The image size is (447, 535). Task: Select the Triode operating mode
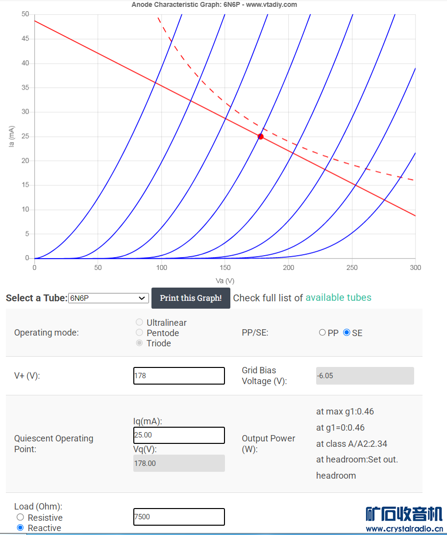(x=140, y=343)
